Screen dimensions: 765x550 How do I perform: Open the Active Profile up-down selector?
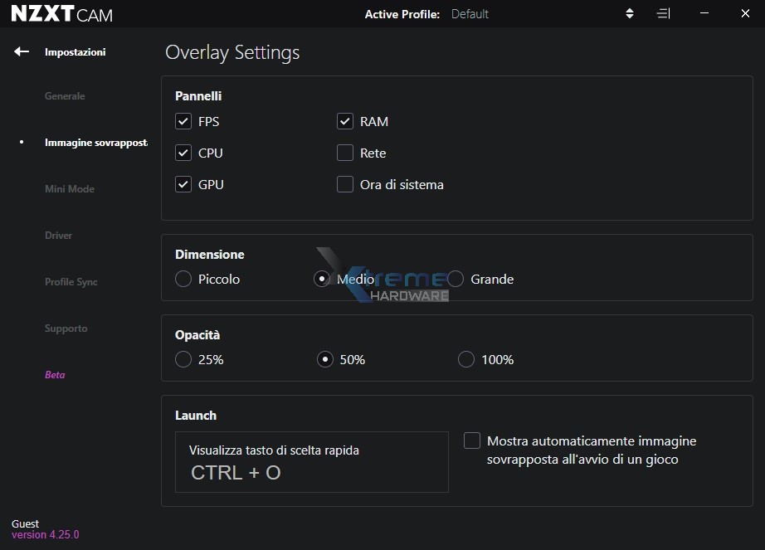(x=630, y=14)
